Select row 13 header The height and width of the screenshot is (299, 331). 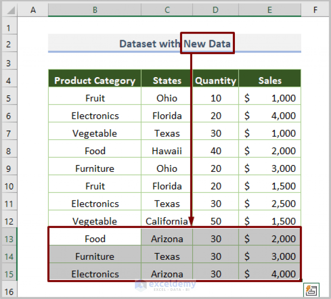click(10, 237)
